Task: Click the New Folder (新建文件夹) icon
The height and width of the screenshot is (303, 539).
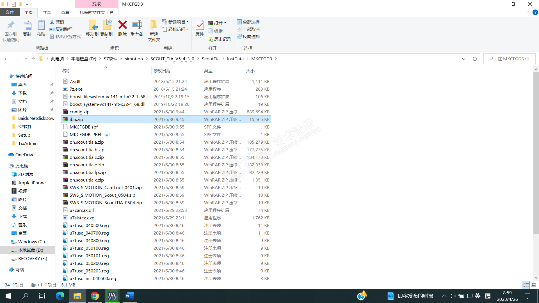Action: coord(154,25)
